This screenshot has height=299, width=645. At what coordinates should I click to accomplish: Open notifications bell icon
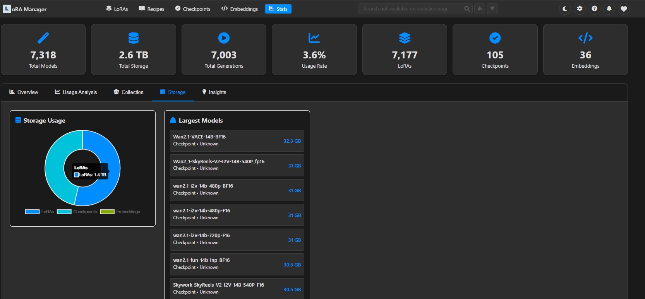pos(609,9)
